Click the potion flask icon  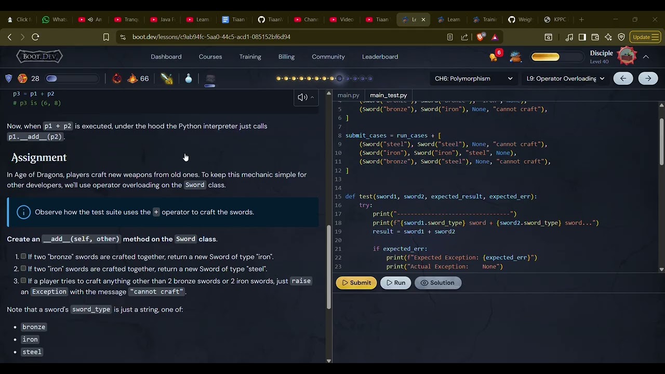[x=189, y=78]
